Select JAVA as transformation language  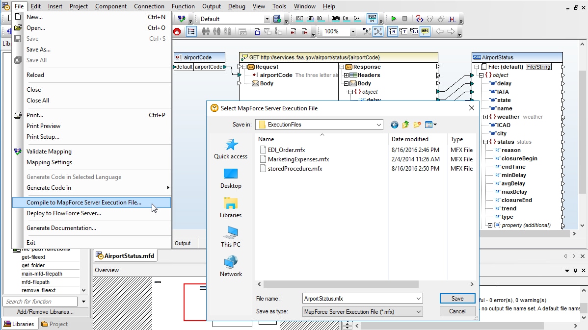(336, 19)
